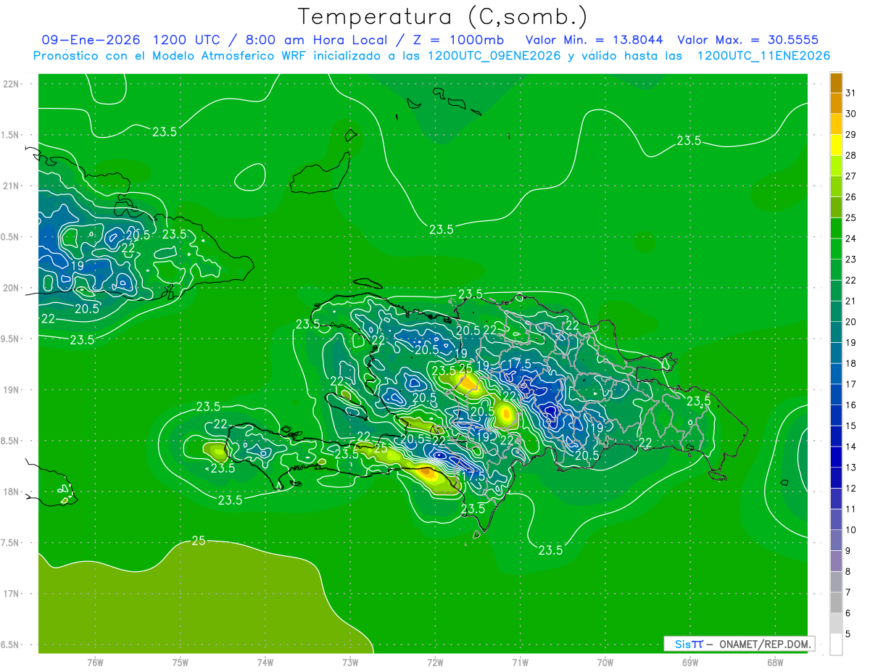
Task: Pick the dark orange swatch above 31
Action: pyautogui.click(x=836, y=83)
